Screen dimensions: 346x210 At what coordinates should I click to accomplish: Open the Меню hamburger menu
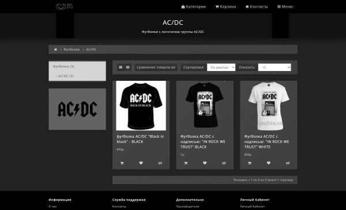pos(285,6)
